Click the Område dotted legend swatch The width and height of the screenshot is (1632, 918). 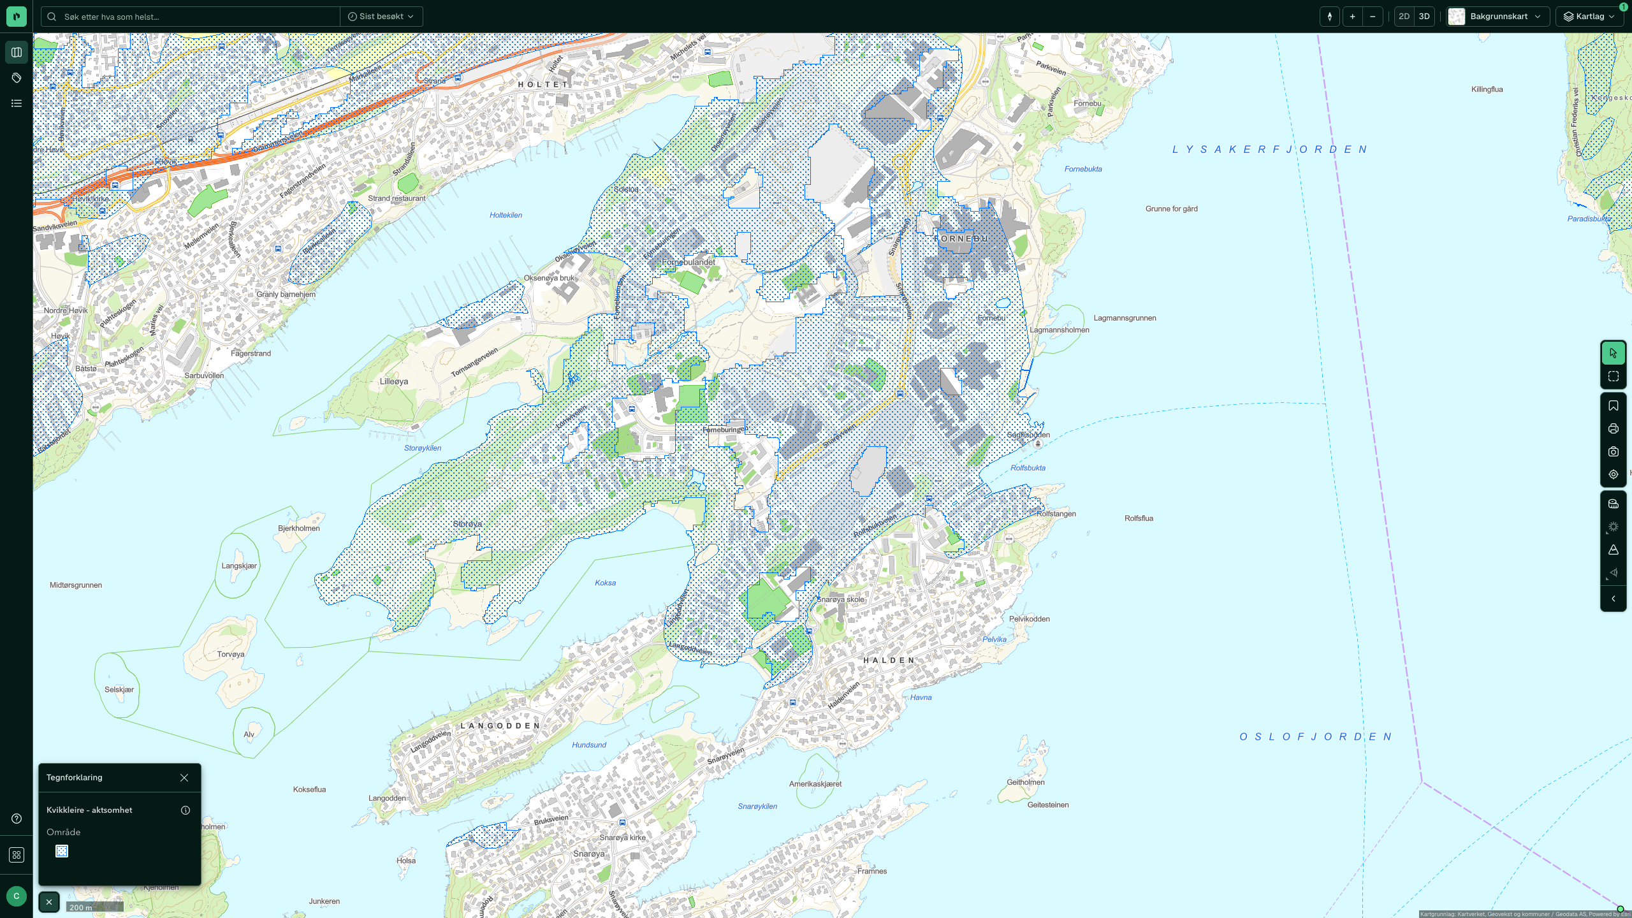coord(62,852)
